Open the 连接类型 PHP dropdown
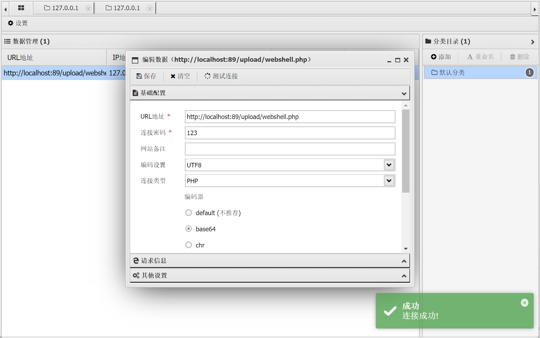540x338 pixels. (389, 181)
